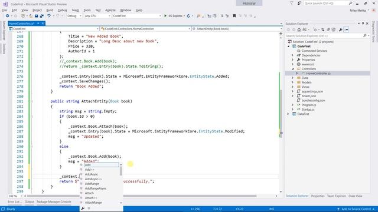Select AddRangeAsync in the IntelliSense list
This screenshot has width=378, height=212.
[x=96, y=188]
